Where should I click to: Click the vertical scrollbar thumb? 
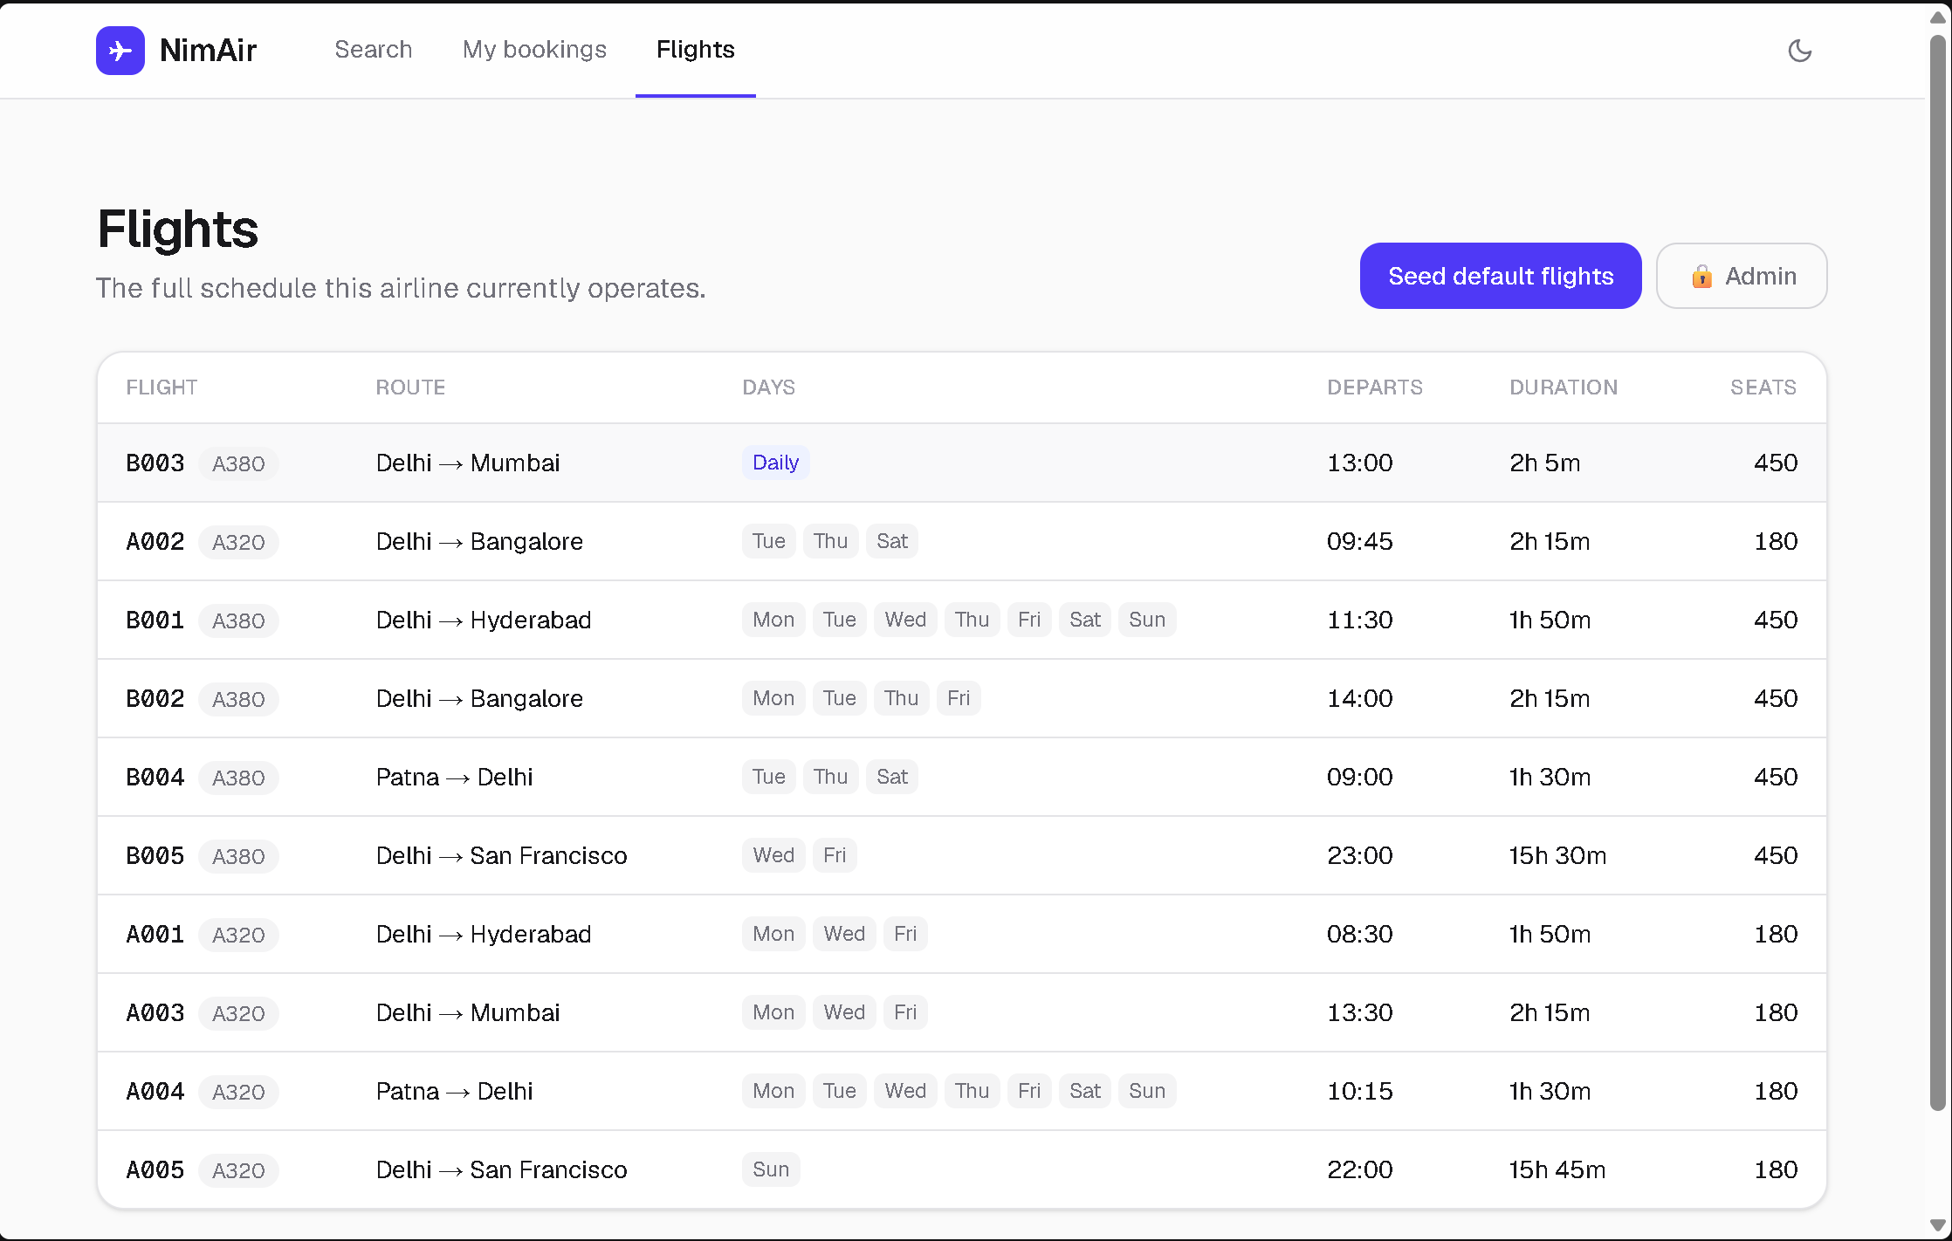tap(1938, 572)
